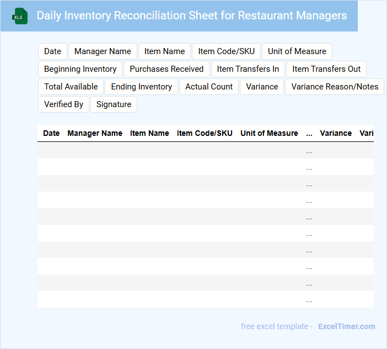Select the Item Transfers Out tag
387x349 pixels.
coord(326,69)
